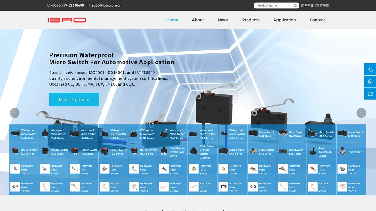Viewport: 376px width, 211px height.
Task: Click Hardware Parts YJ-035 thumbnail
Action: click(342, 169)
